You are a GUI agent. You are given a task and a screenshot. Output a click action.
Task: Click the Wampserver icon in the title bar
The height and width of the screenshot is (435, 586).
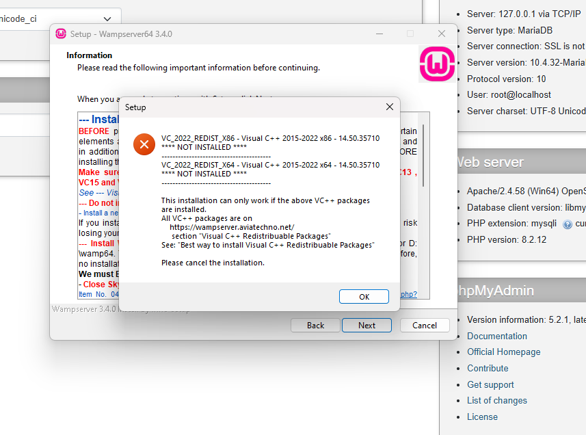click(x=61, y=34)
